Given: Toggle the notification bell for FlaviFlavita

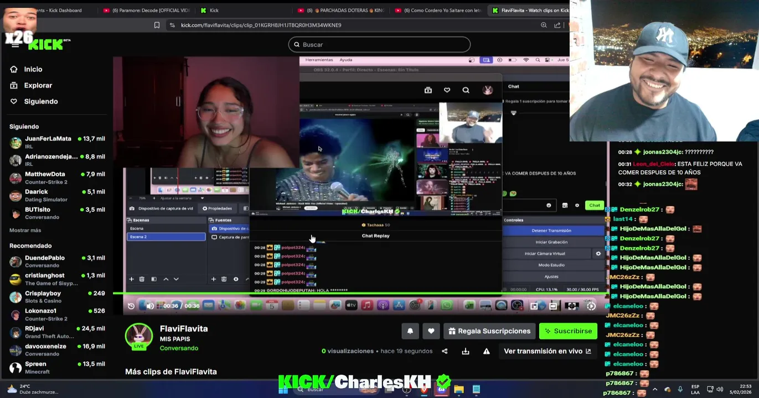Looking at the screenshot, I should pyautogui.click(x=410, y=331).
